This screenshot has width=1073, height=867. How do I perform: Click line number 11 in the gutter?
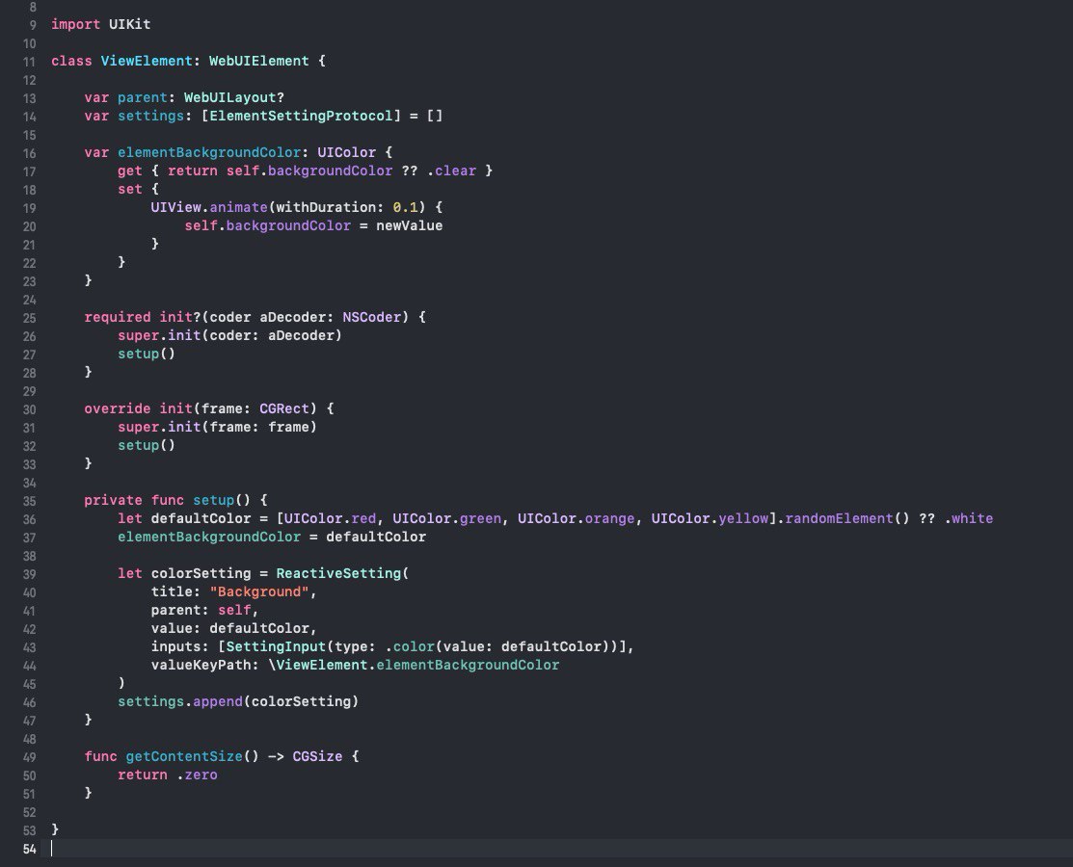coord(29,62)
